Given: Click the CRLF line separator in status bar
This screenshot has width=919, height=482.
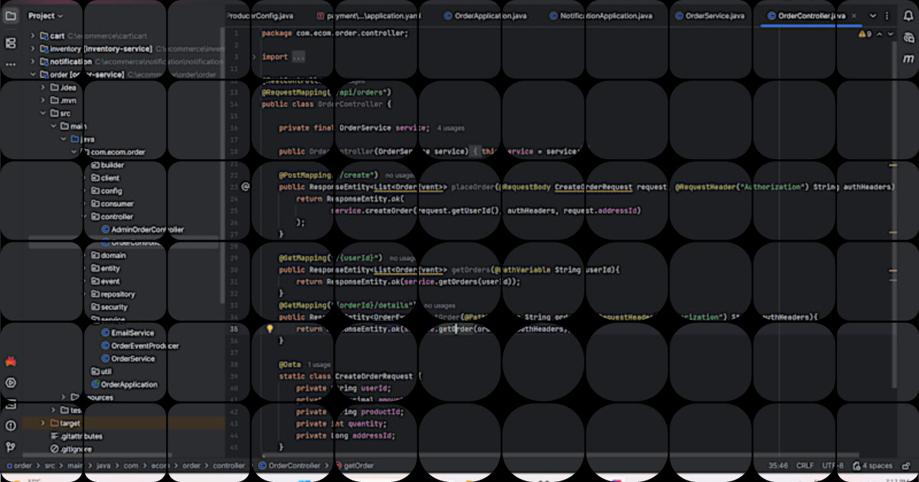Looking at the screenshot, I should (805, 465).
